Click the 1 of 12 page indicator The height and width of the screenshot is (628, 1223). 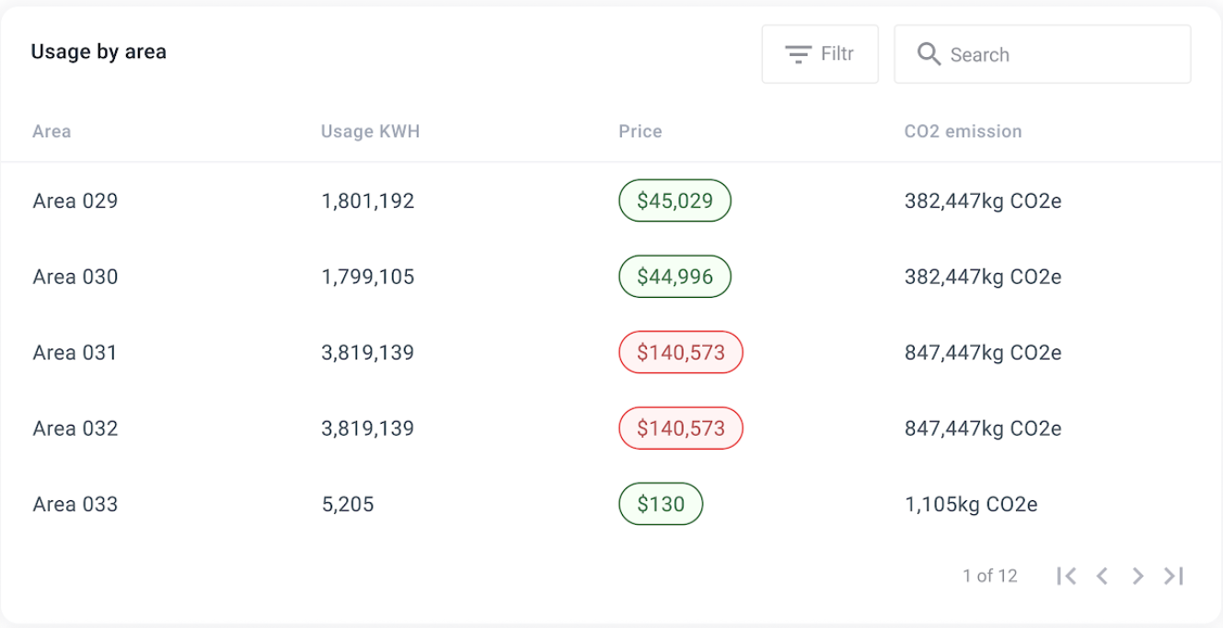(990, 576)
